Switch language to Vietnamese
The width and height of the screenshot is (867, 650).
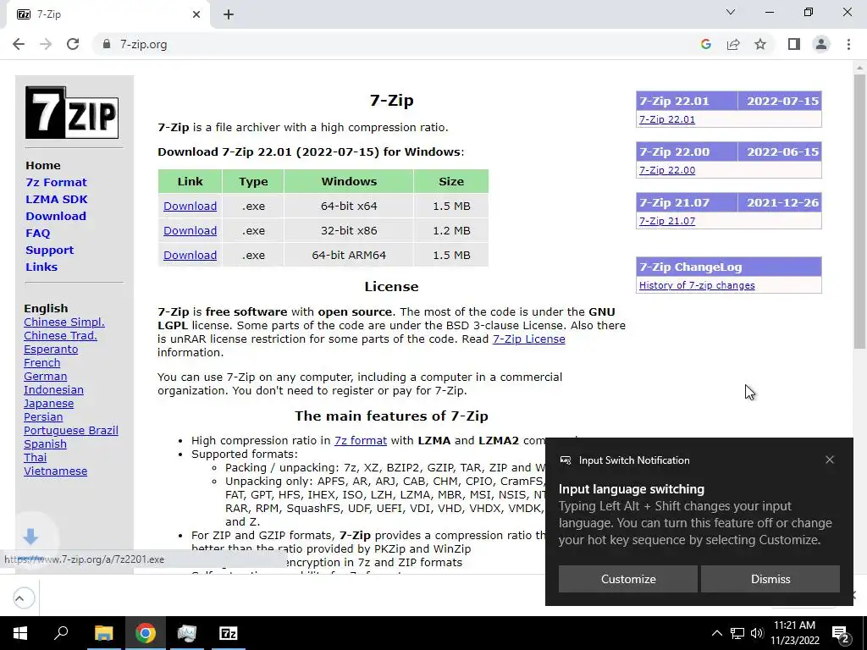pyautogui.click(x=55, y=471)
